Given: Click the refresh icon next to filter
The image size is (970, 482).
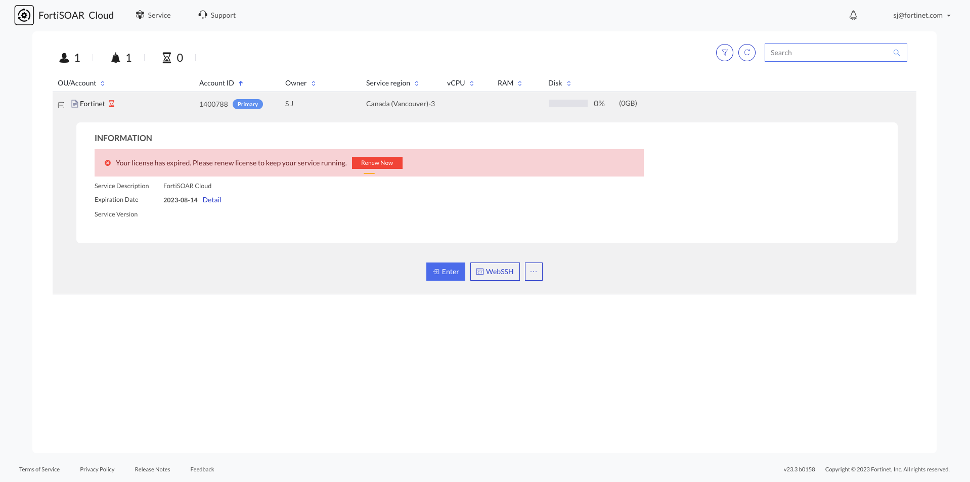Looking at the screenshot, I should tap(747, 52).
